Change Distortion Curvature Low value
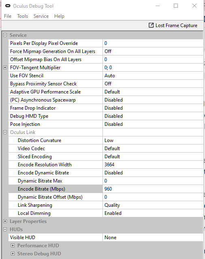The image size is (205, 259). (x=153, y=140)
